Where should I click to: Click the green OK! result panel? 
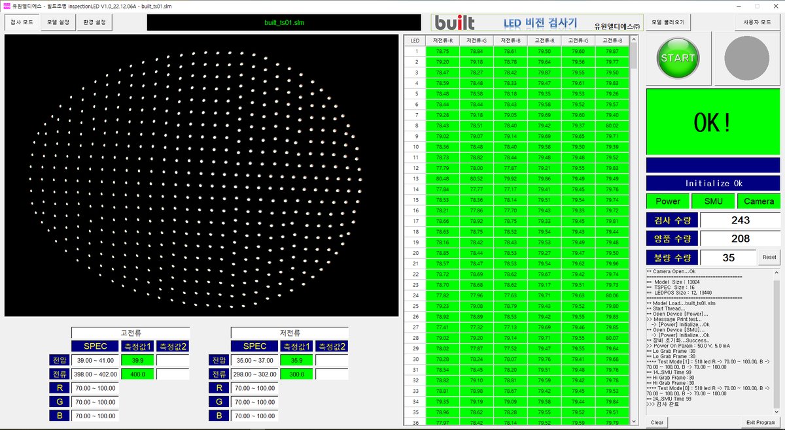pyautogui.click(x=713, y=122)
